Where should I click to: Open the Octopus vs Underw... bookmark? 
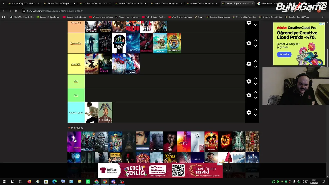(x=74, y=17)
